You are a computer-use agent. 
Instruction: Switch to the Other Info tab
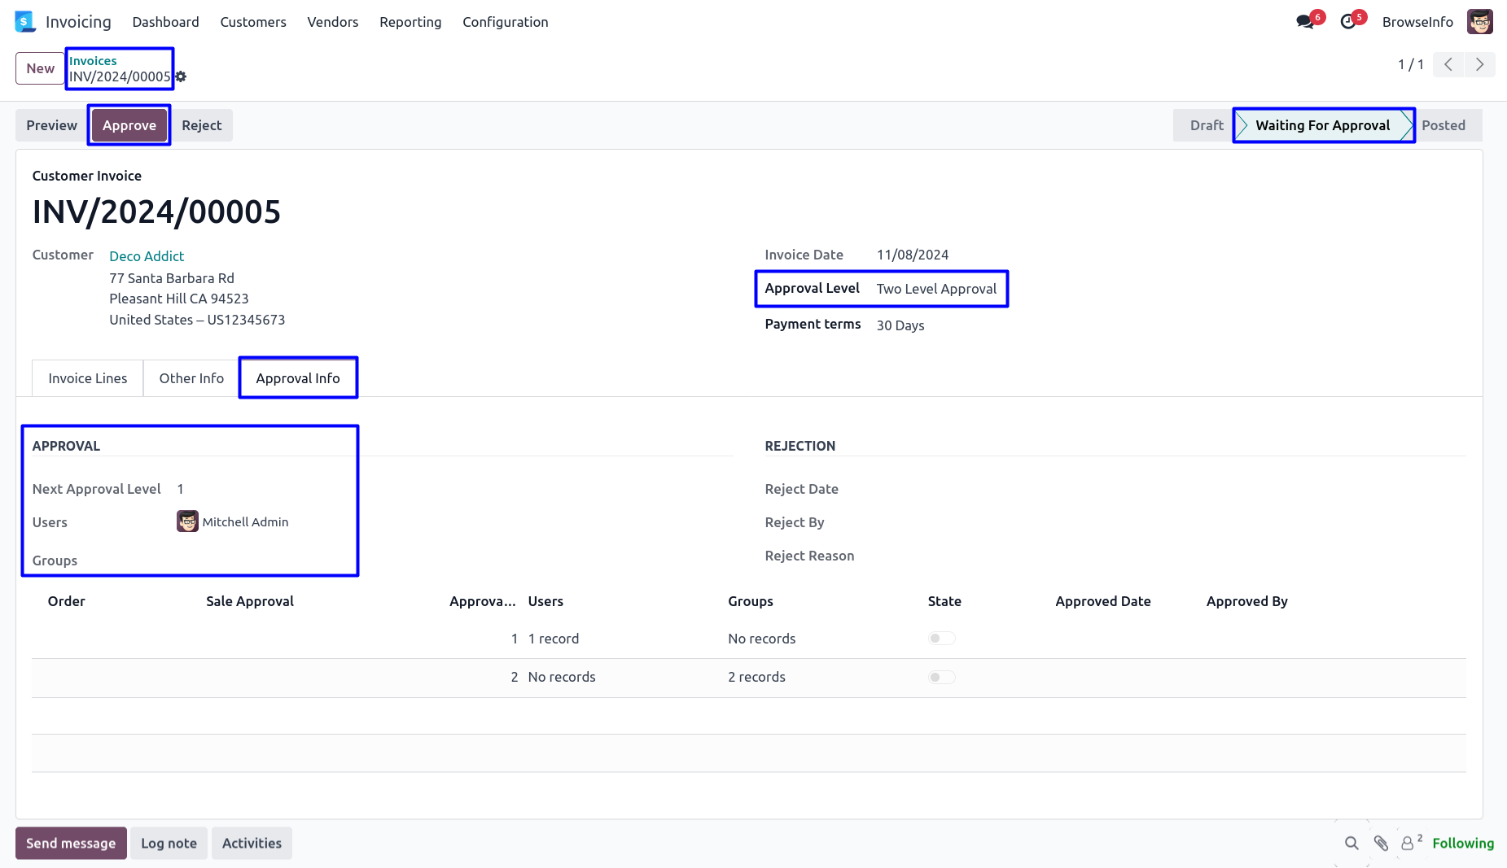[191, 378]
